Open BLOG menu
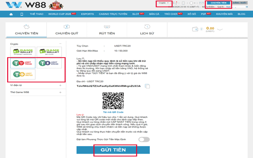 pos(242,14)
